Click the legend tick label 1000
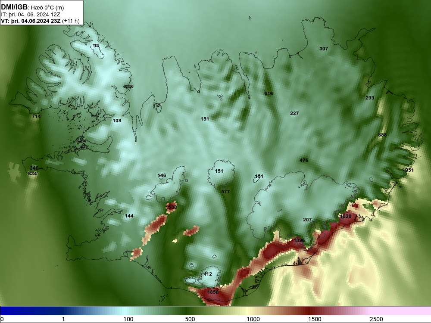The image size is (431, 323). click(253, 319)
